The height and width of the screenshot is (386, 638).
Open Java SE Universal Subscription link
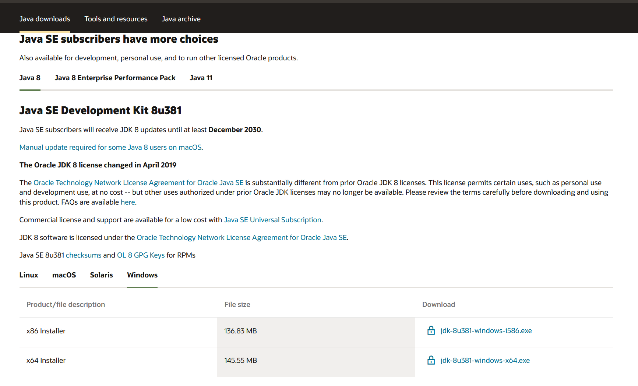pyautogui.click(x=272, y=220)
